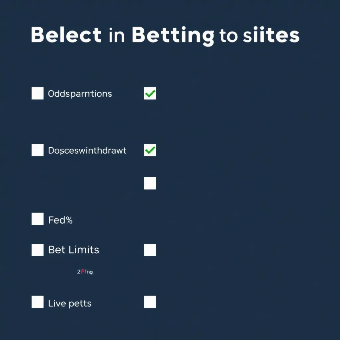The image size is (340, 340).
Task: Check the right-hand box in Bet Limits row
Action: (150, 250)
